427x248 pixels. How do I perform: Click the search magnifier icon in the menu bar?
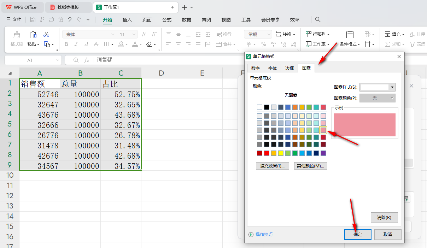coord(318,19)
